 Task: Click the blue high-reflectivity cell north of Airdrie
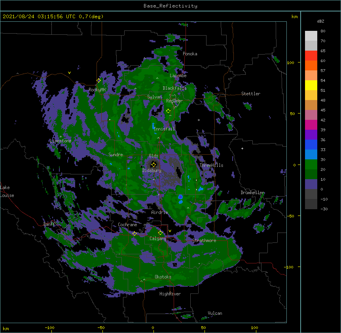tap(180, 197)
